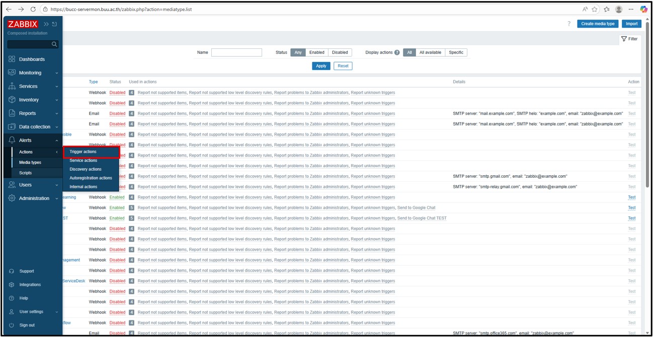Expand the Data collection menu section
The height and width of the screenshot is (337, 654).
[34, 127]
